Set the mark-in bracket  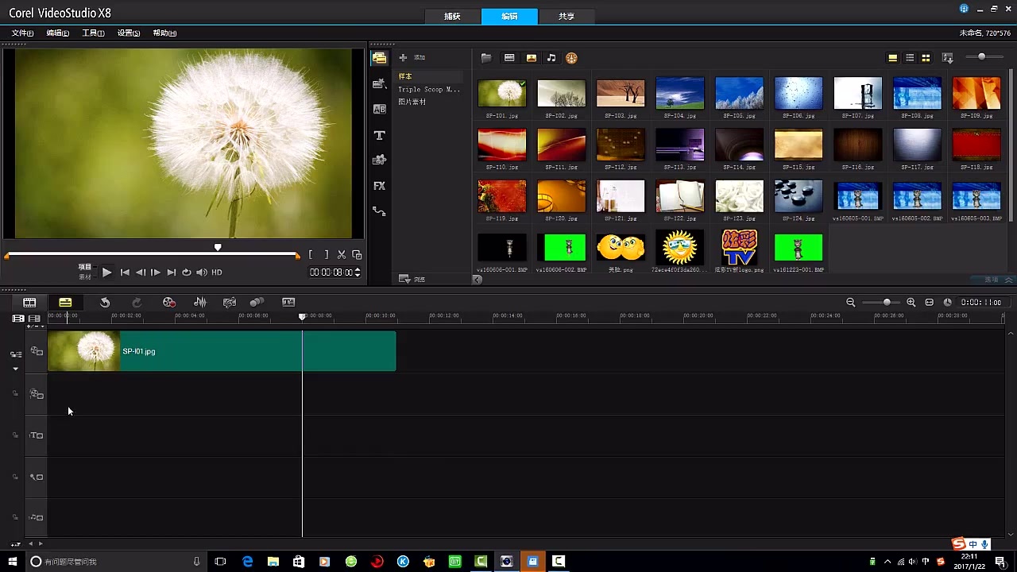pyautogui.click(x=311, y=254)
